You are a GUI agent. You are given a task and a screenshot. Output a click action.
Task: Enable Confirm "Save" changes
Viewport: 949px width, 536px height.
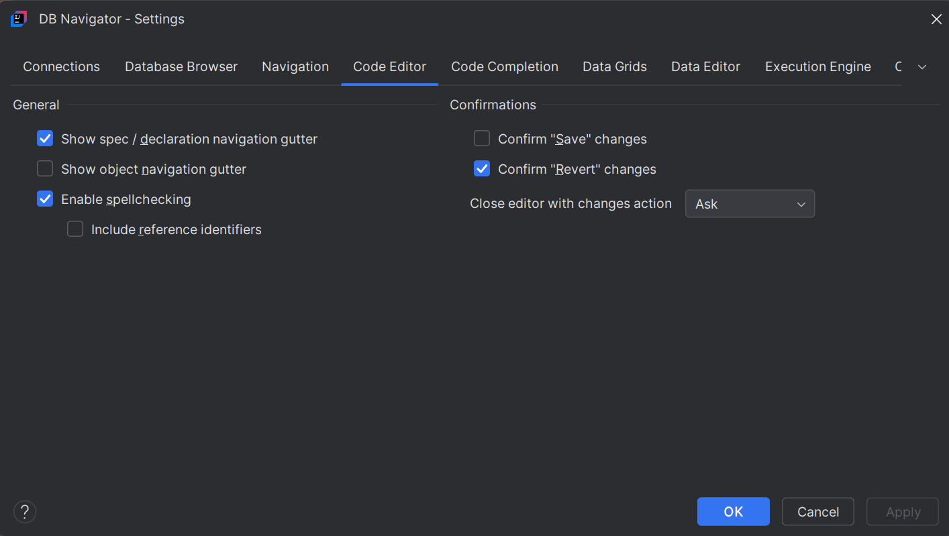click(x=481, y=138)
